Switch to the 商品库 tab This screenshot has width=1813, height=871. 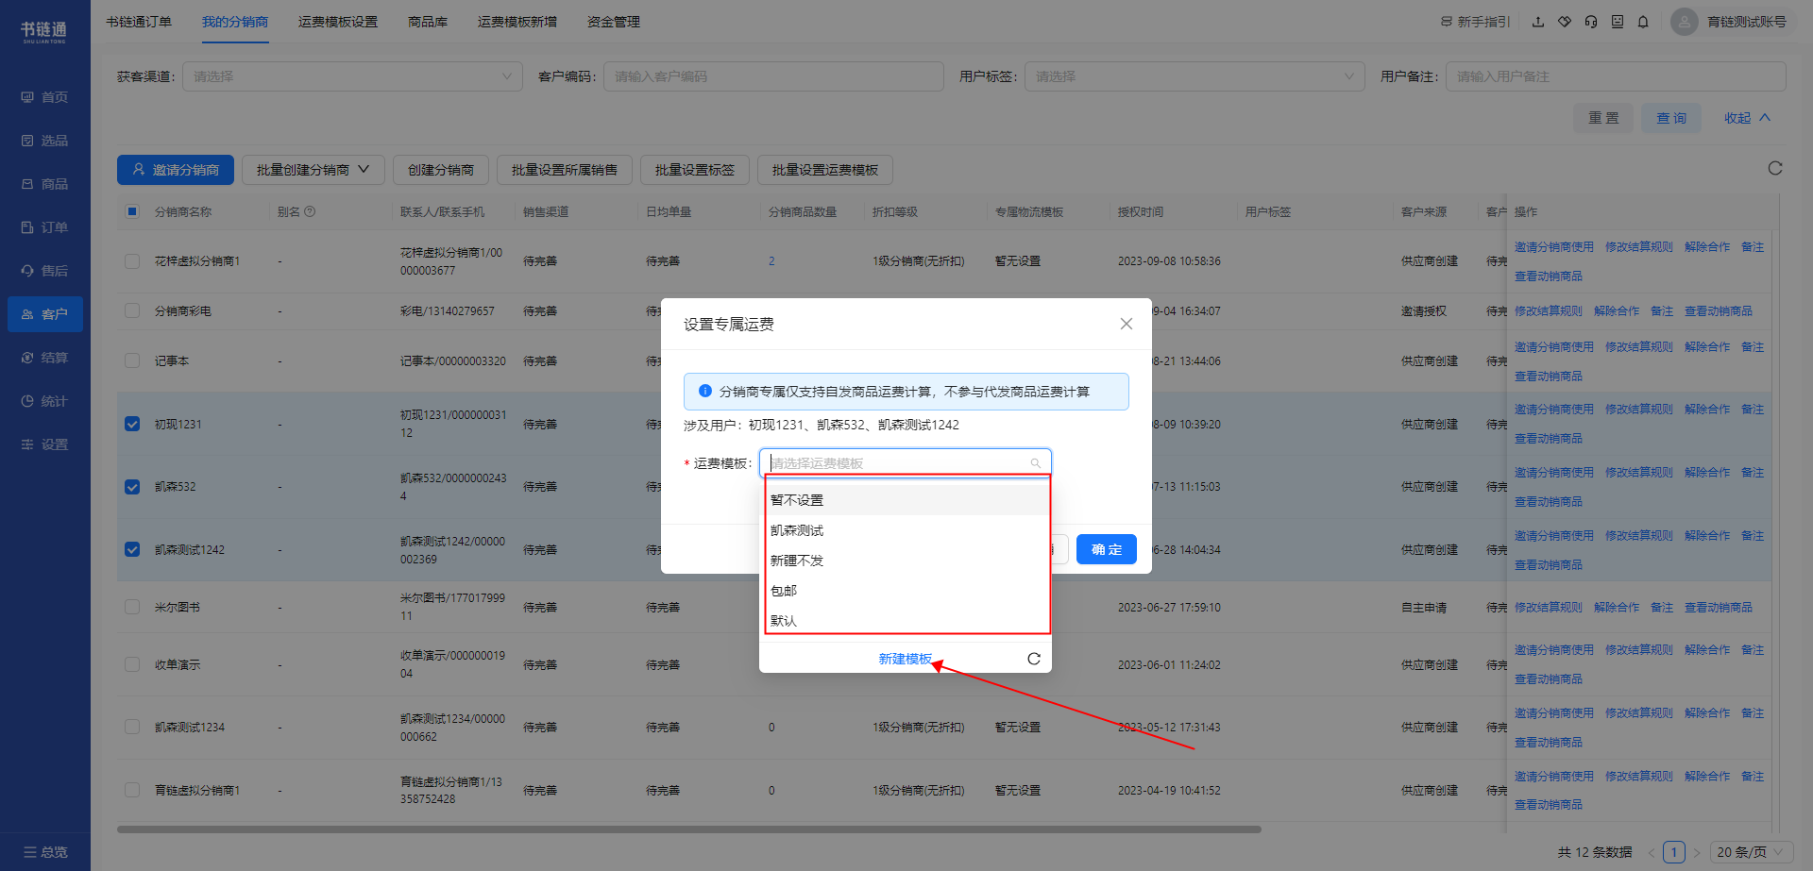428,22
